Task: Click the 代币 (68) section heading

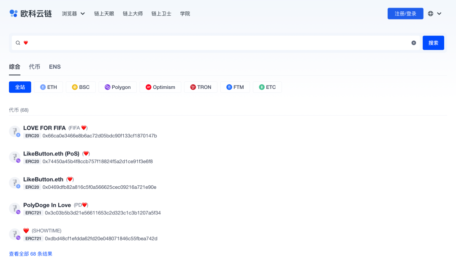Action: pos(19,110)
